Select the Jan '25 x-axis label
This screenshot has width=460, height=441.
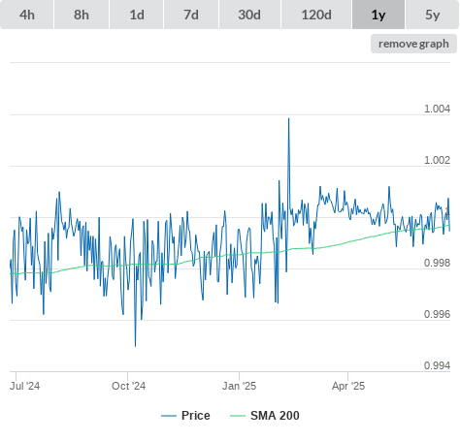[239, 386]
